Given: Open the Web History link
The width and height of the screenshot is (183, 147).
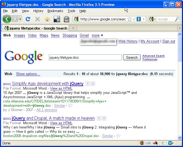Looking at the screenshot, I should [128, 41].
